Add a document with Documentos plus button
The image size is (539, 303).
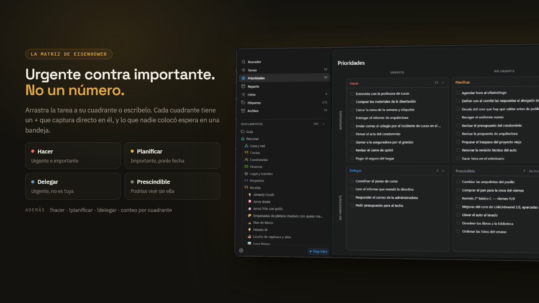click(324, 124)
